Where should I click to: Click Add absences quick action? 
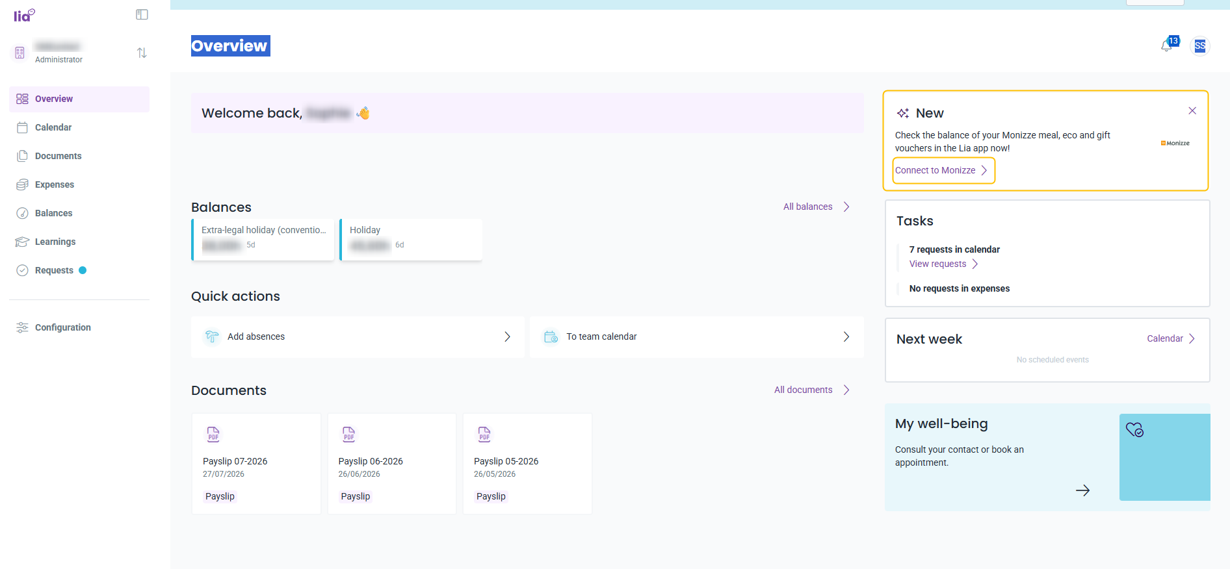point(358,336)
